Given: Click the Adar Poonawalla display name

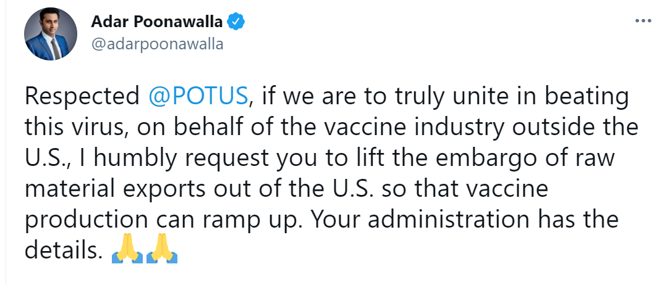Looking at the screenshot, I should 157,22.
